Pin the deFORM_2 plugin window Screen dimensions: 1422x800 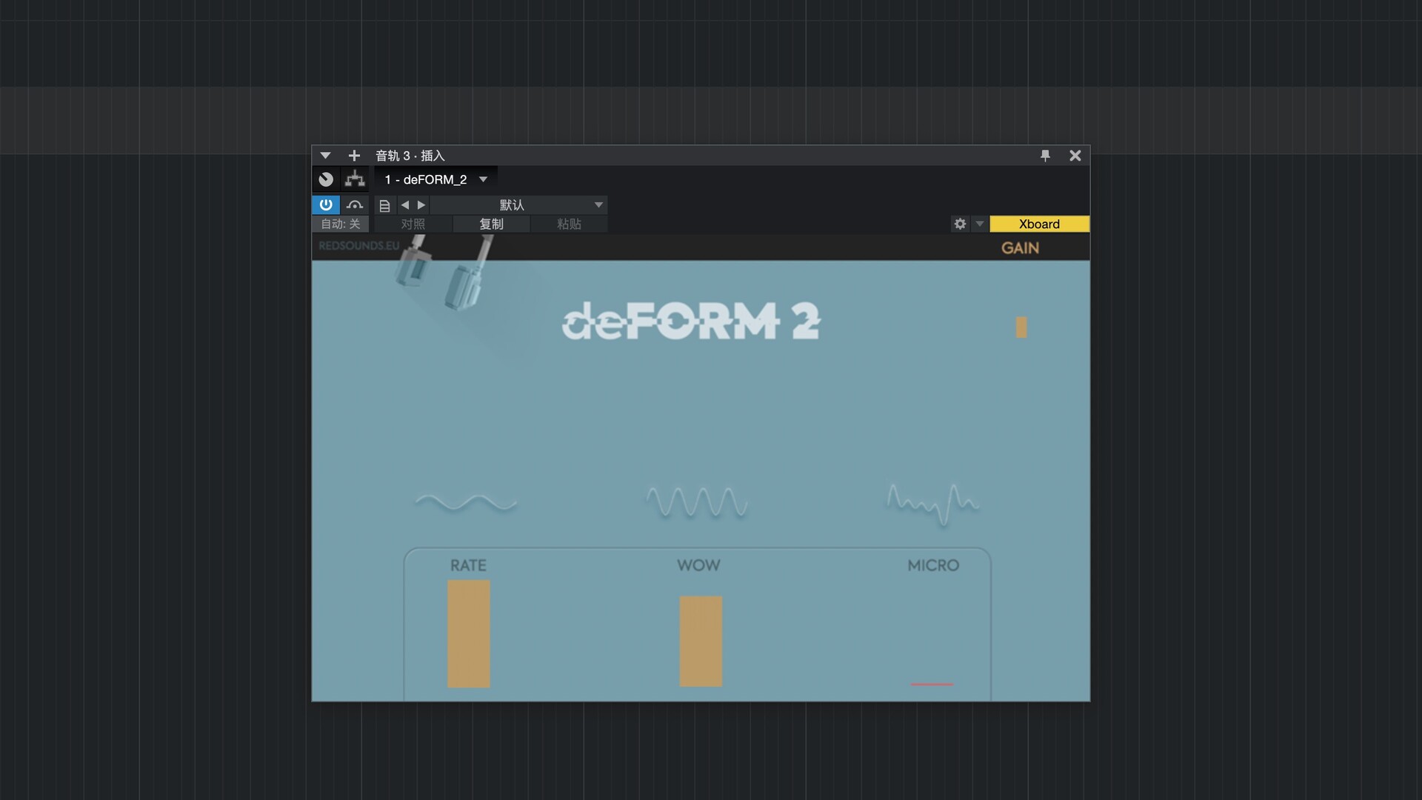pos(1045,156)
